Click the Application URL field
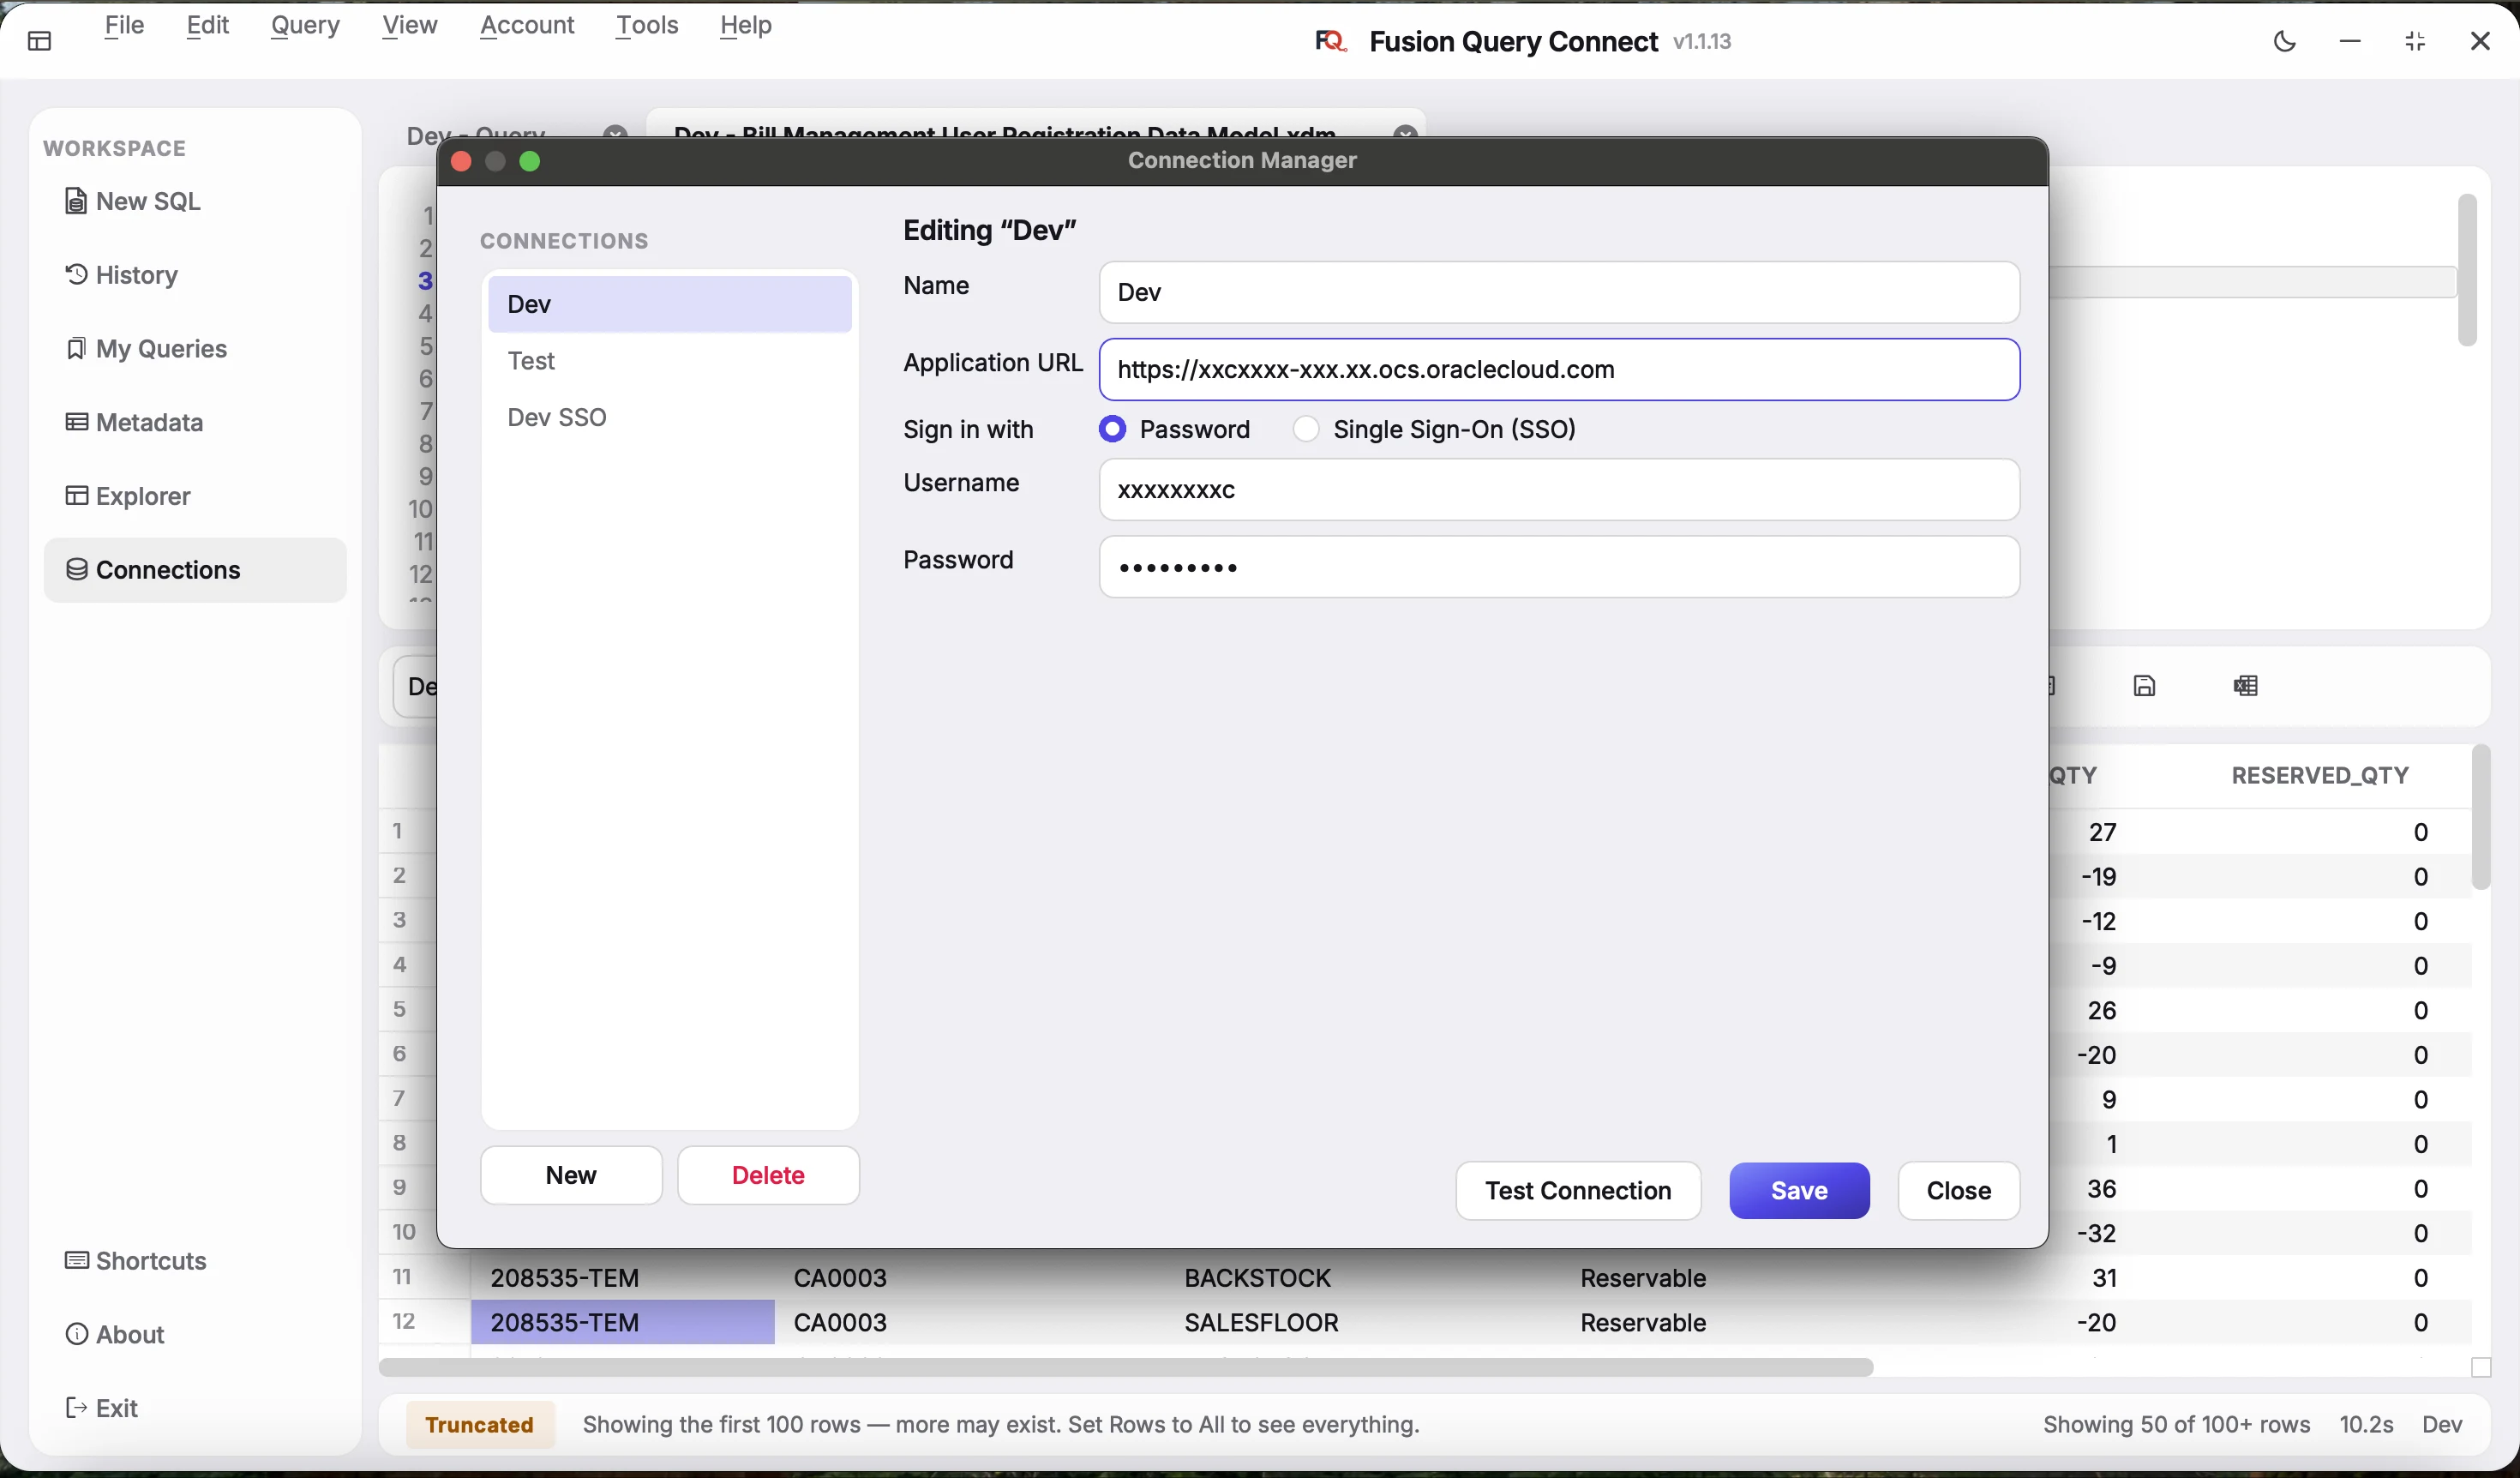Screen dimensions: 2520x1478 [1560, 370]
